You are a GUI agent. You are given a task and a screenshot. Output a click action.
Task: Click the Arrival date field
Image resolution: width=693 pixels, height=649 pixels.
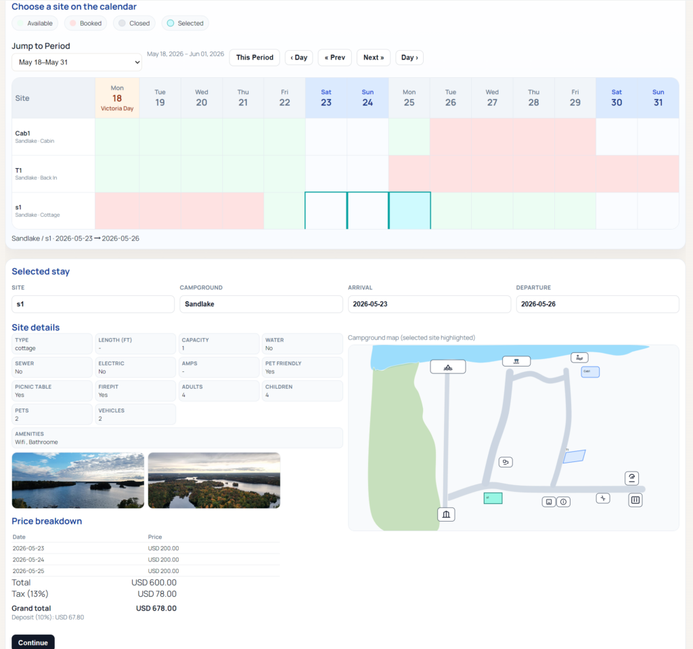click(429, 303)
